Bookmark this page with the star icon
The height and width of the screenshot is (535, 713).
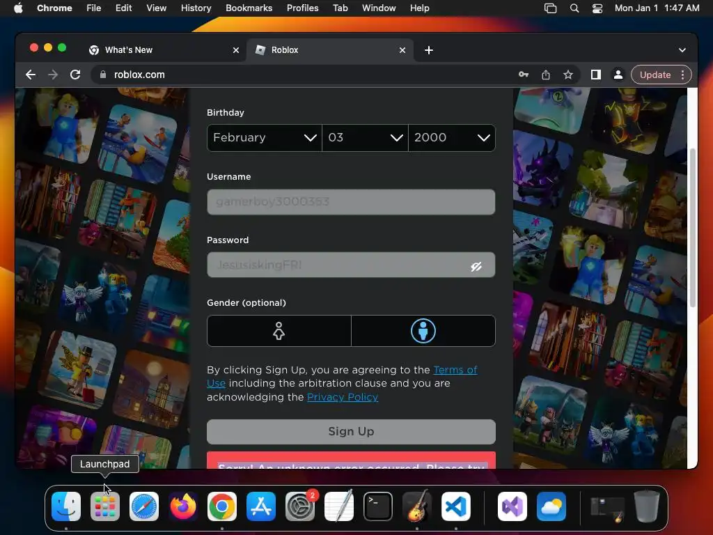tap(568, 75)
